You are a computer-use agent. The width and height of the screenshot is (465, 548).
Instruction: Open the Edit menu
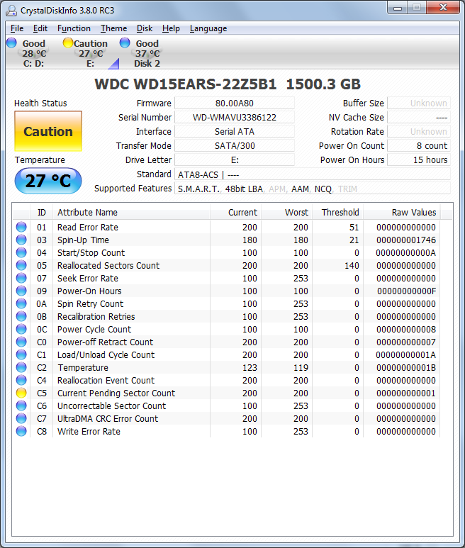pyautogui.click(x=40, y=28)
